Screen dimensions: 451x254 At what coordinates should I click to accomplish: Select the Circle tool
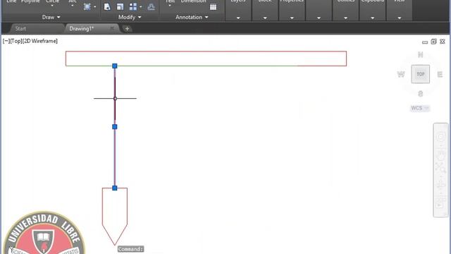pyautogui.click(x=52, y=2)
